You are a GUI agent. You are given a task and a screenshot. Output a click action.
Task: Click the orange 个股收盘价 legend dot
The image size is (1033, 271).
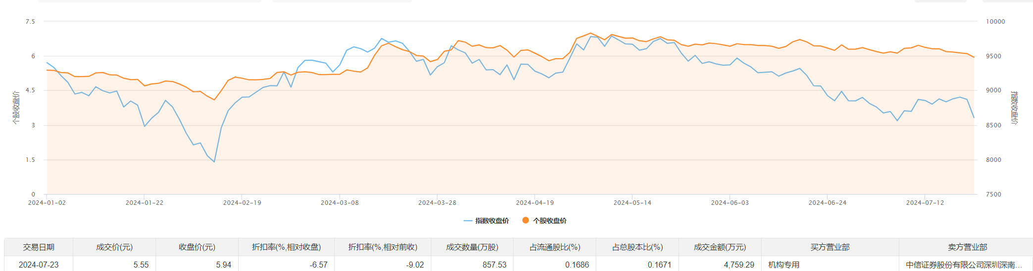pos(525,221)
